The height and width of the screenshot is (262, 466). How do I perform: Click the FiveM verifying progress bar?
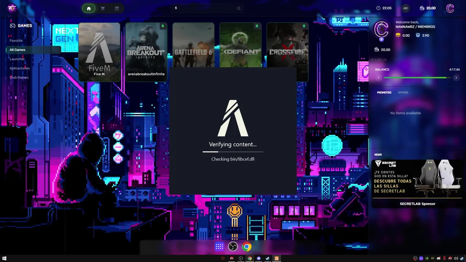click(233, 152)
